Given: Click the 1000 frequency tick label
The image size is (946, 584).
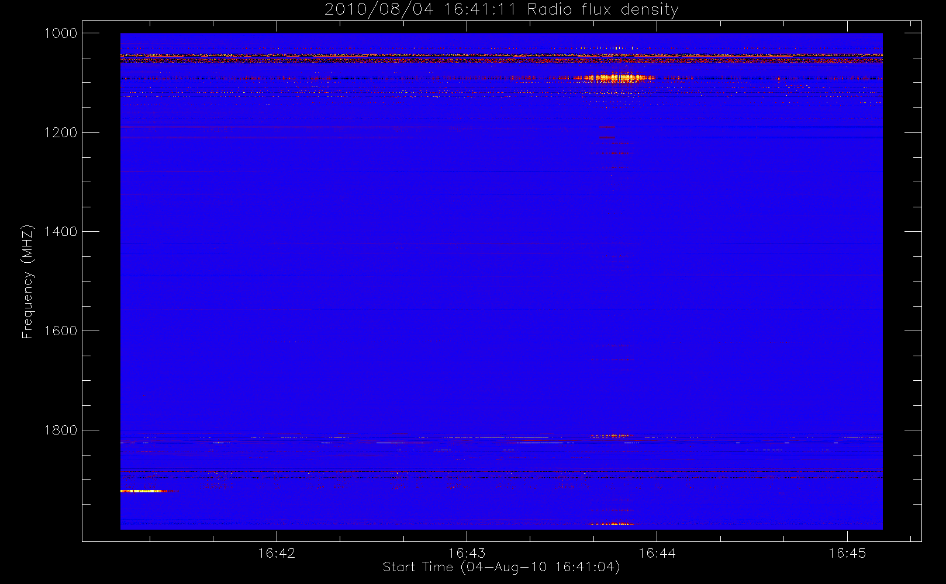Looking at the screenshot, I should (x=61, y=33).
